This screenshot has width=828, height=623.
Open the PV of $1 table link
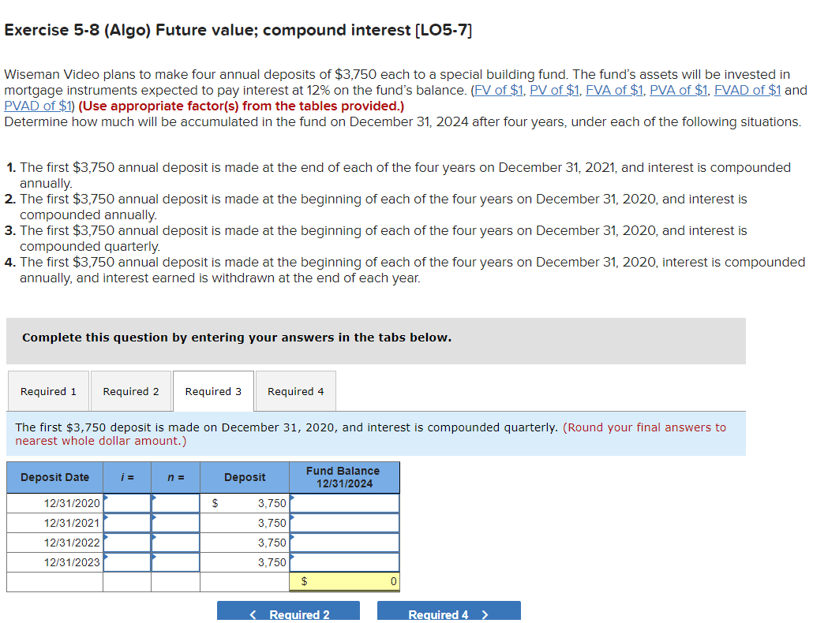pos(554,90)
